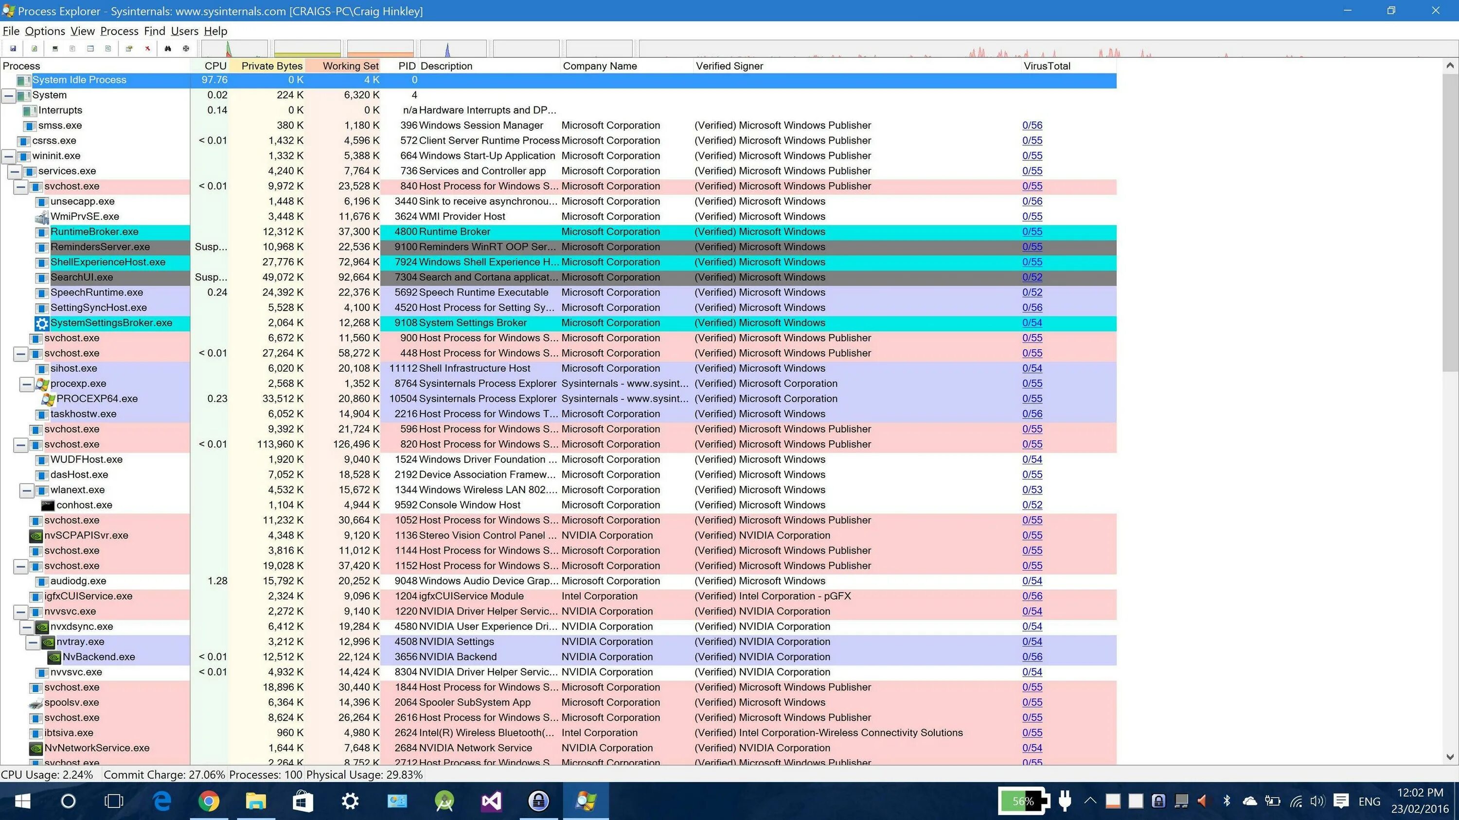Click the spoolsv.exe printer icon

point(36,703)
